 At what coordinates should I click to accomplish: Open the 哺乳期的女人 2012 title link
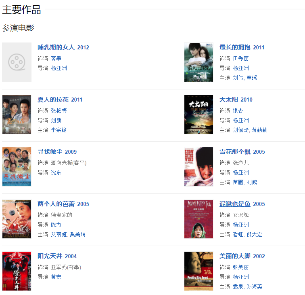[x=63, y=47]
